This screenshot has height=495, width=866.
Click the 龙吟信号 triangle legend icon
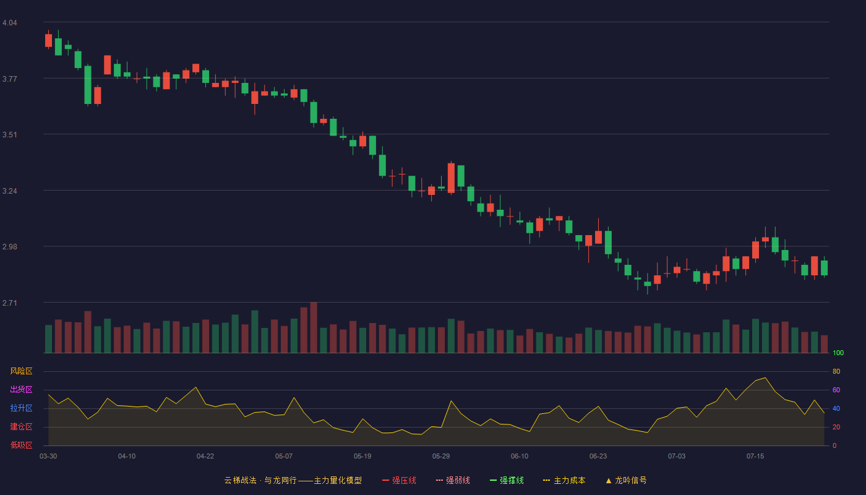(x=609, y=480)
